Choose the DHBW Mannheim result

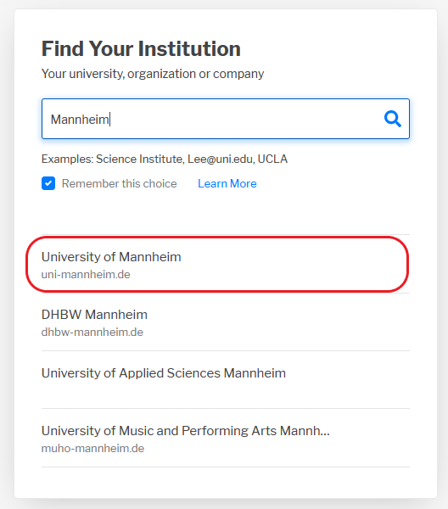pos(226,322)
